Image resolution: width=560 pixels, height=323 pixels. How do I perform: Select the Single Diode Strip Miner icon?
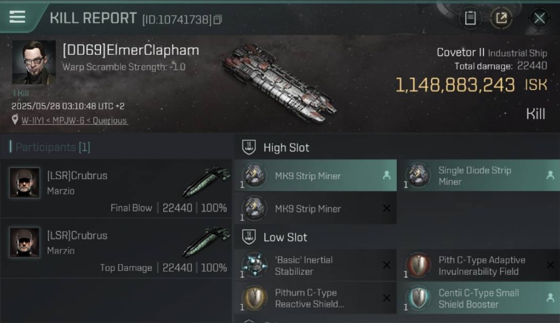[x=417, y=175]
